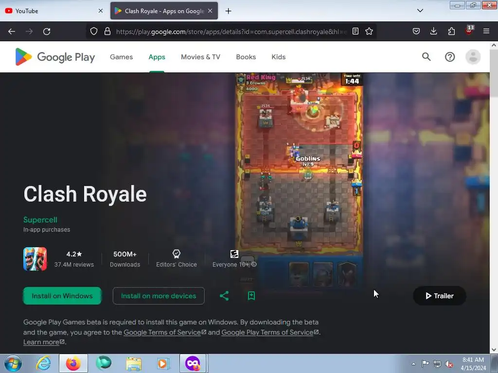Close the YouTube tab
The image size is (498, 373).
click(x=101, y=11)
